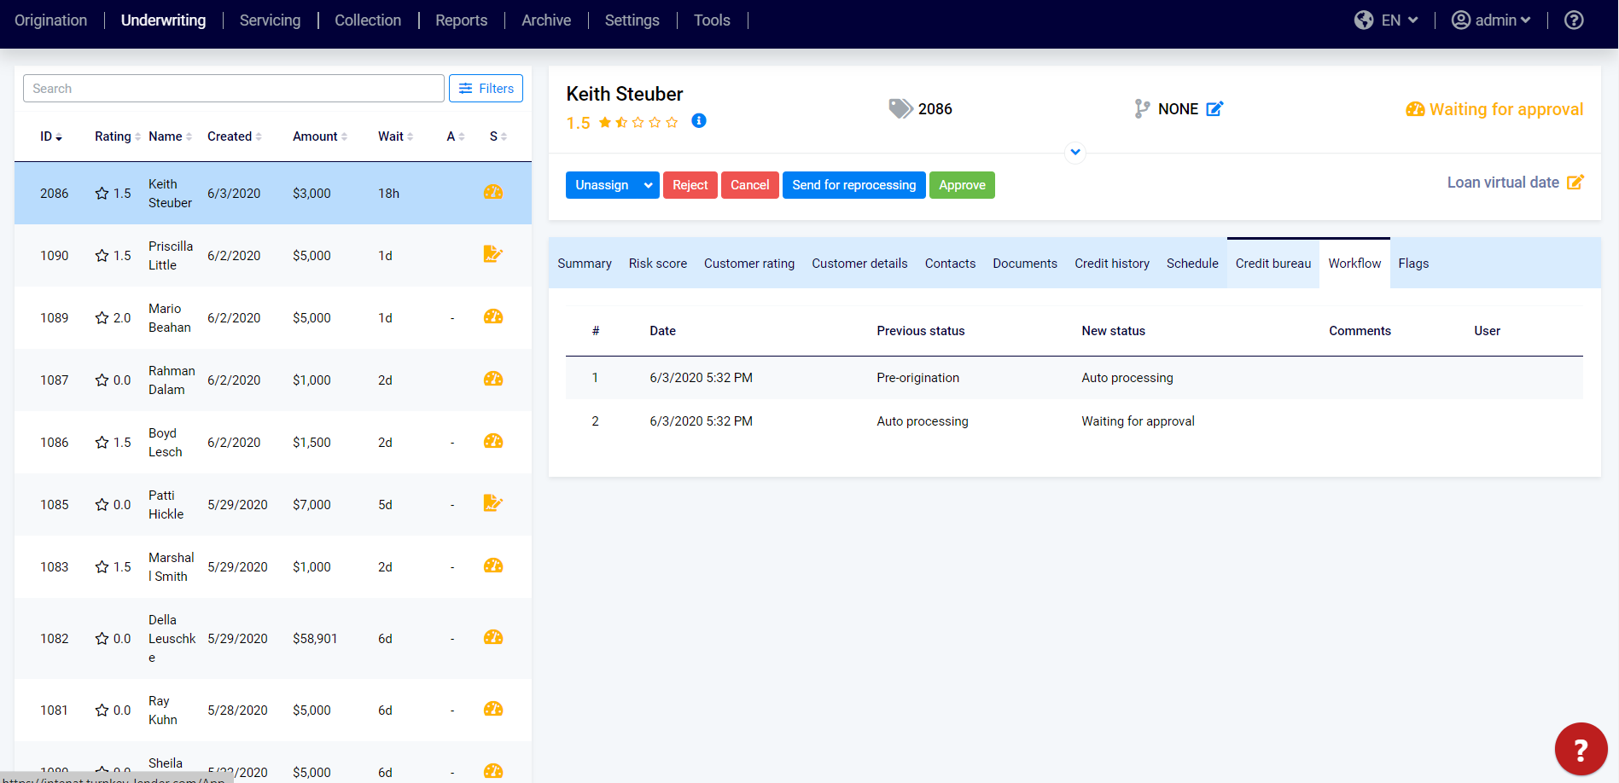The width and height of the screenshot is (1619, 783).
Task: Click status icon for Boyd Lesch row
Action: [x=493, y=441]
